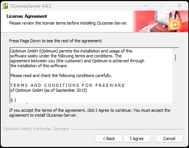Image resolution: width=189 pixels, height=148 pixels.
Task: Minimize the OLicenseServer installer window
Action: coord(145,6)
